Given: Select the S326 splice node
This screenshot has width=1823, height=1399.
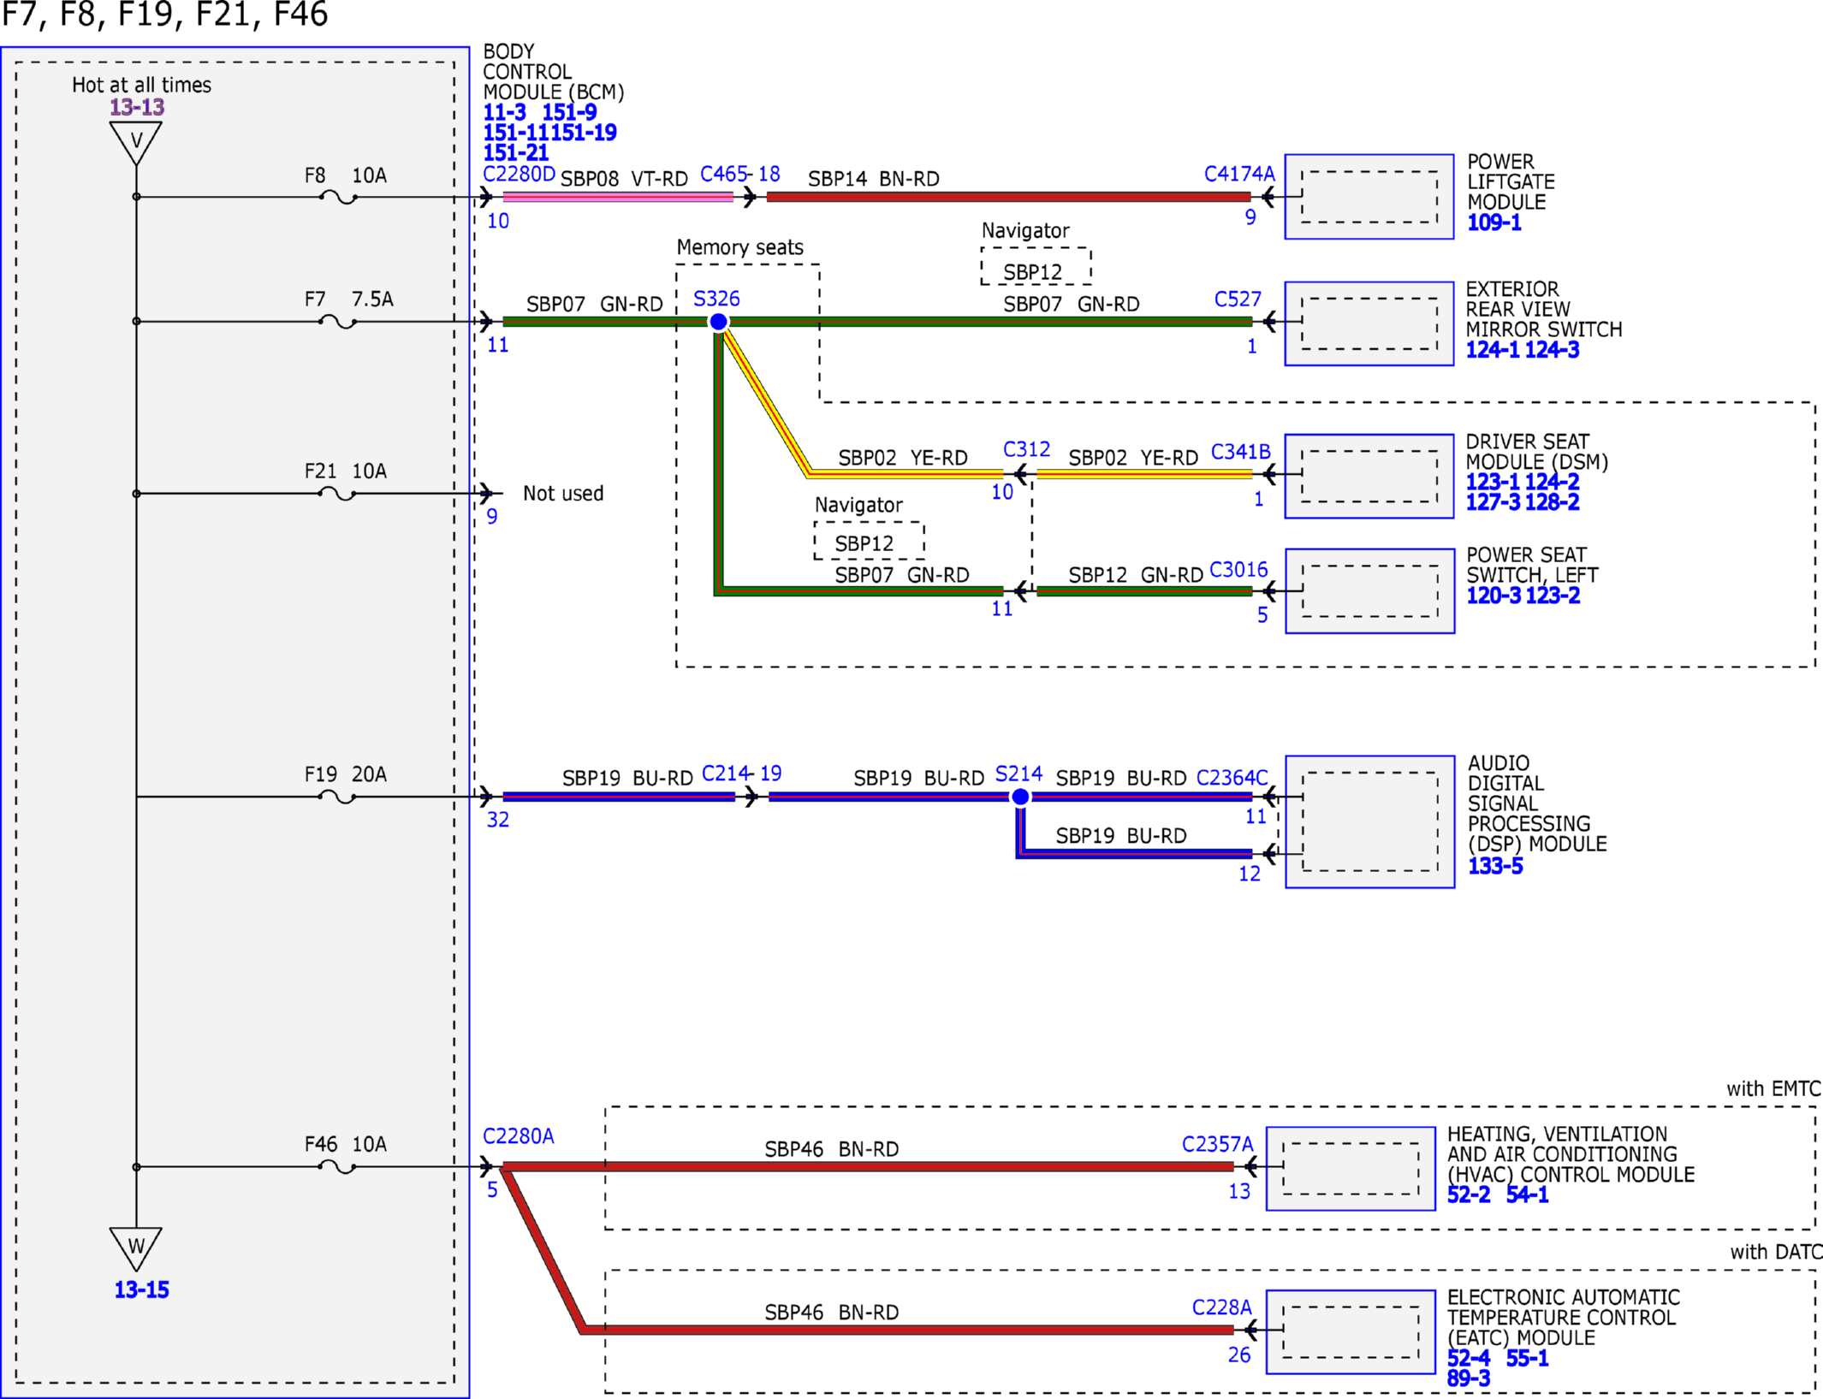Looking at the screenshot, I should [719, 322].
